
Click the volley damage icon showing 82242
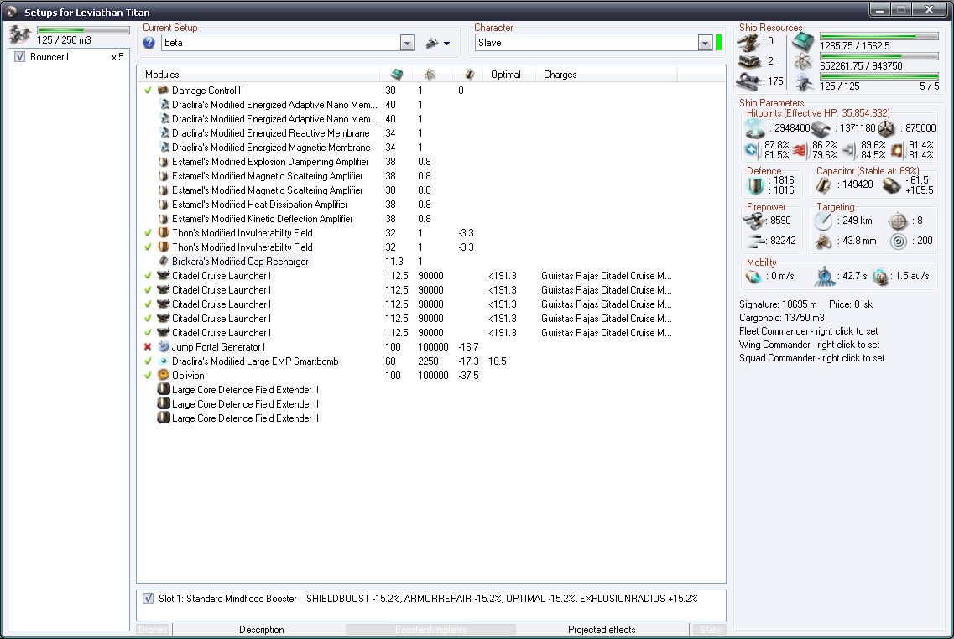(755, 241)
